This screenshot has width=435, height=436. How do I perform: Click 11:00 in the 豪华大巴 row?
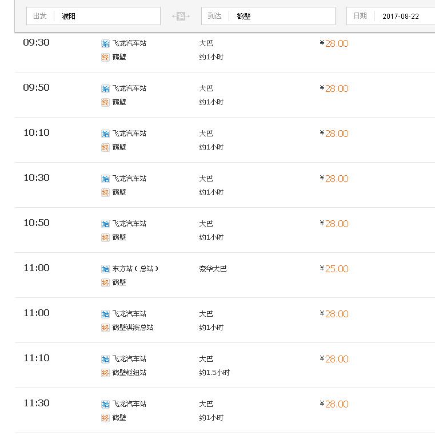tap(36, 268)
